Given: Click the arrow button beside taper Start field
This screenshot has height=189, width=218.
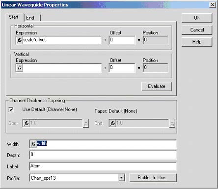Looking at the screenshot, I should 86,123.
